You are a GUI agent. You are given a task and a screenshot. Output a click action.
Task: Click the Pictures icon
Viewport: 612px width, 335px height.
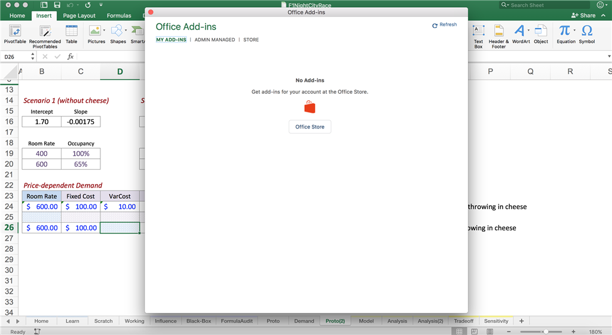click(x=94, y=31)
